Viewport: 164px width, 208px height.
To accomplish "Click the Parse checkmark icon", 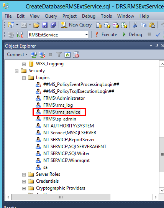I will tap(158, 35).
